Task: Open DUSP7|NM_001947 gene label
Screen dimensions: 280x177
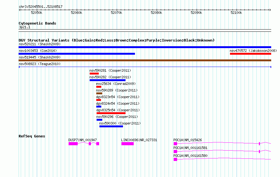Action: pos(82,140)
